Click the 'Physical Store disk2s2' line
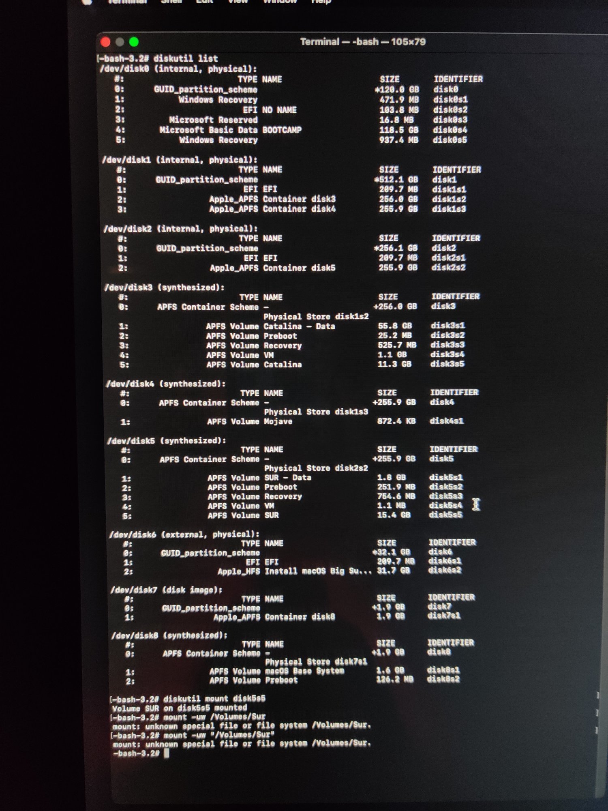 coord(316,468)
